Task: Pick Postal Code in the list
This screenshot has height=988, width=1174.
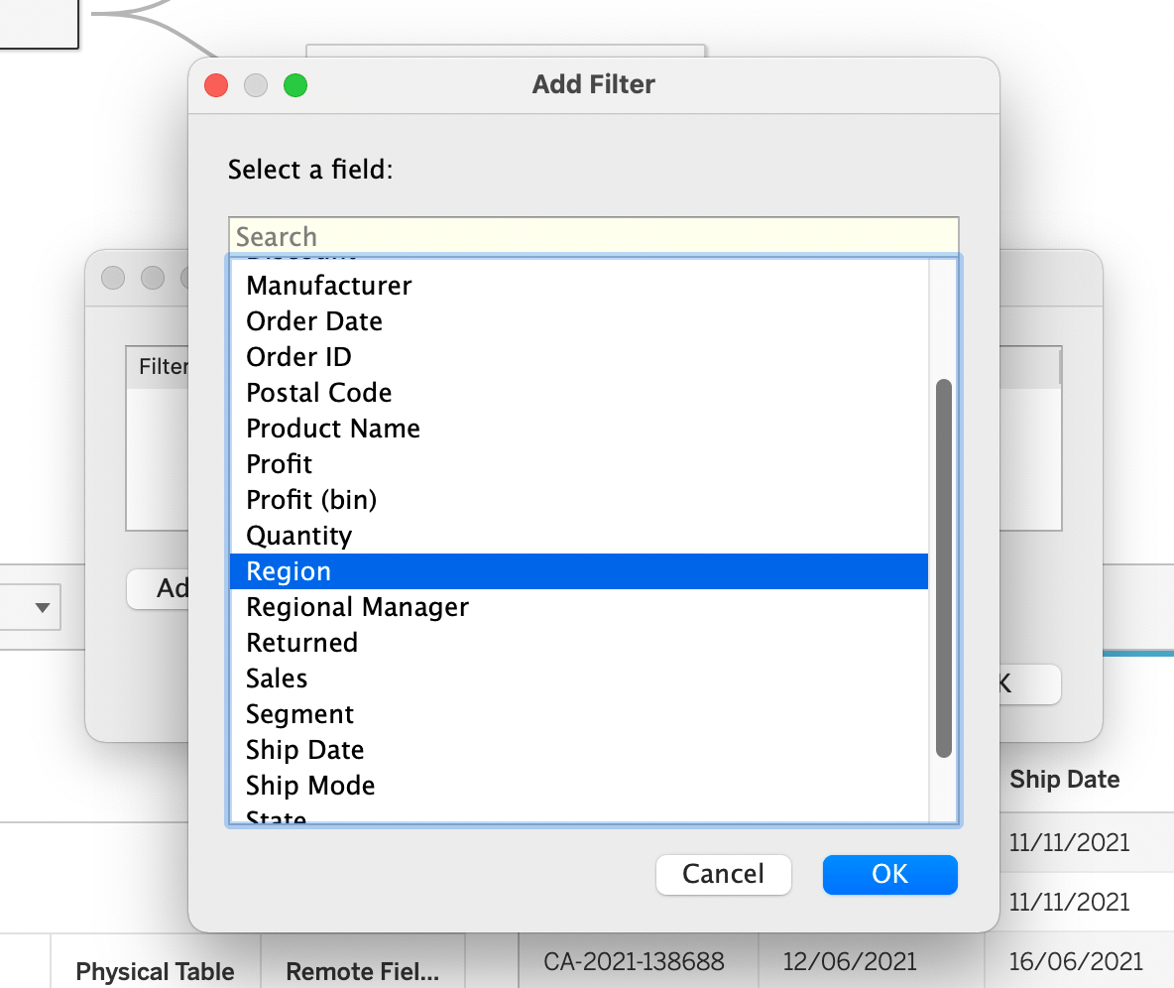Action: coord(318,393)
